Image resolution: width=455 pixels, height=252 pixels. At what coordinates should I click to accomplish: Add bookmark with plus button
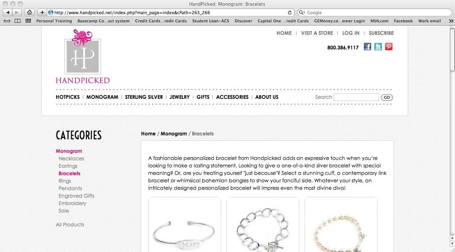[42, 12]
